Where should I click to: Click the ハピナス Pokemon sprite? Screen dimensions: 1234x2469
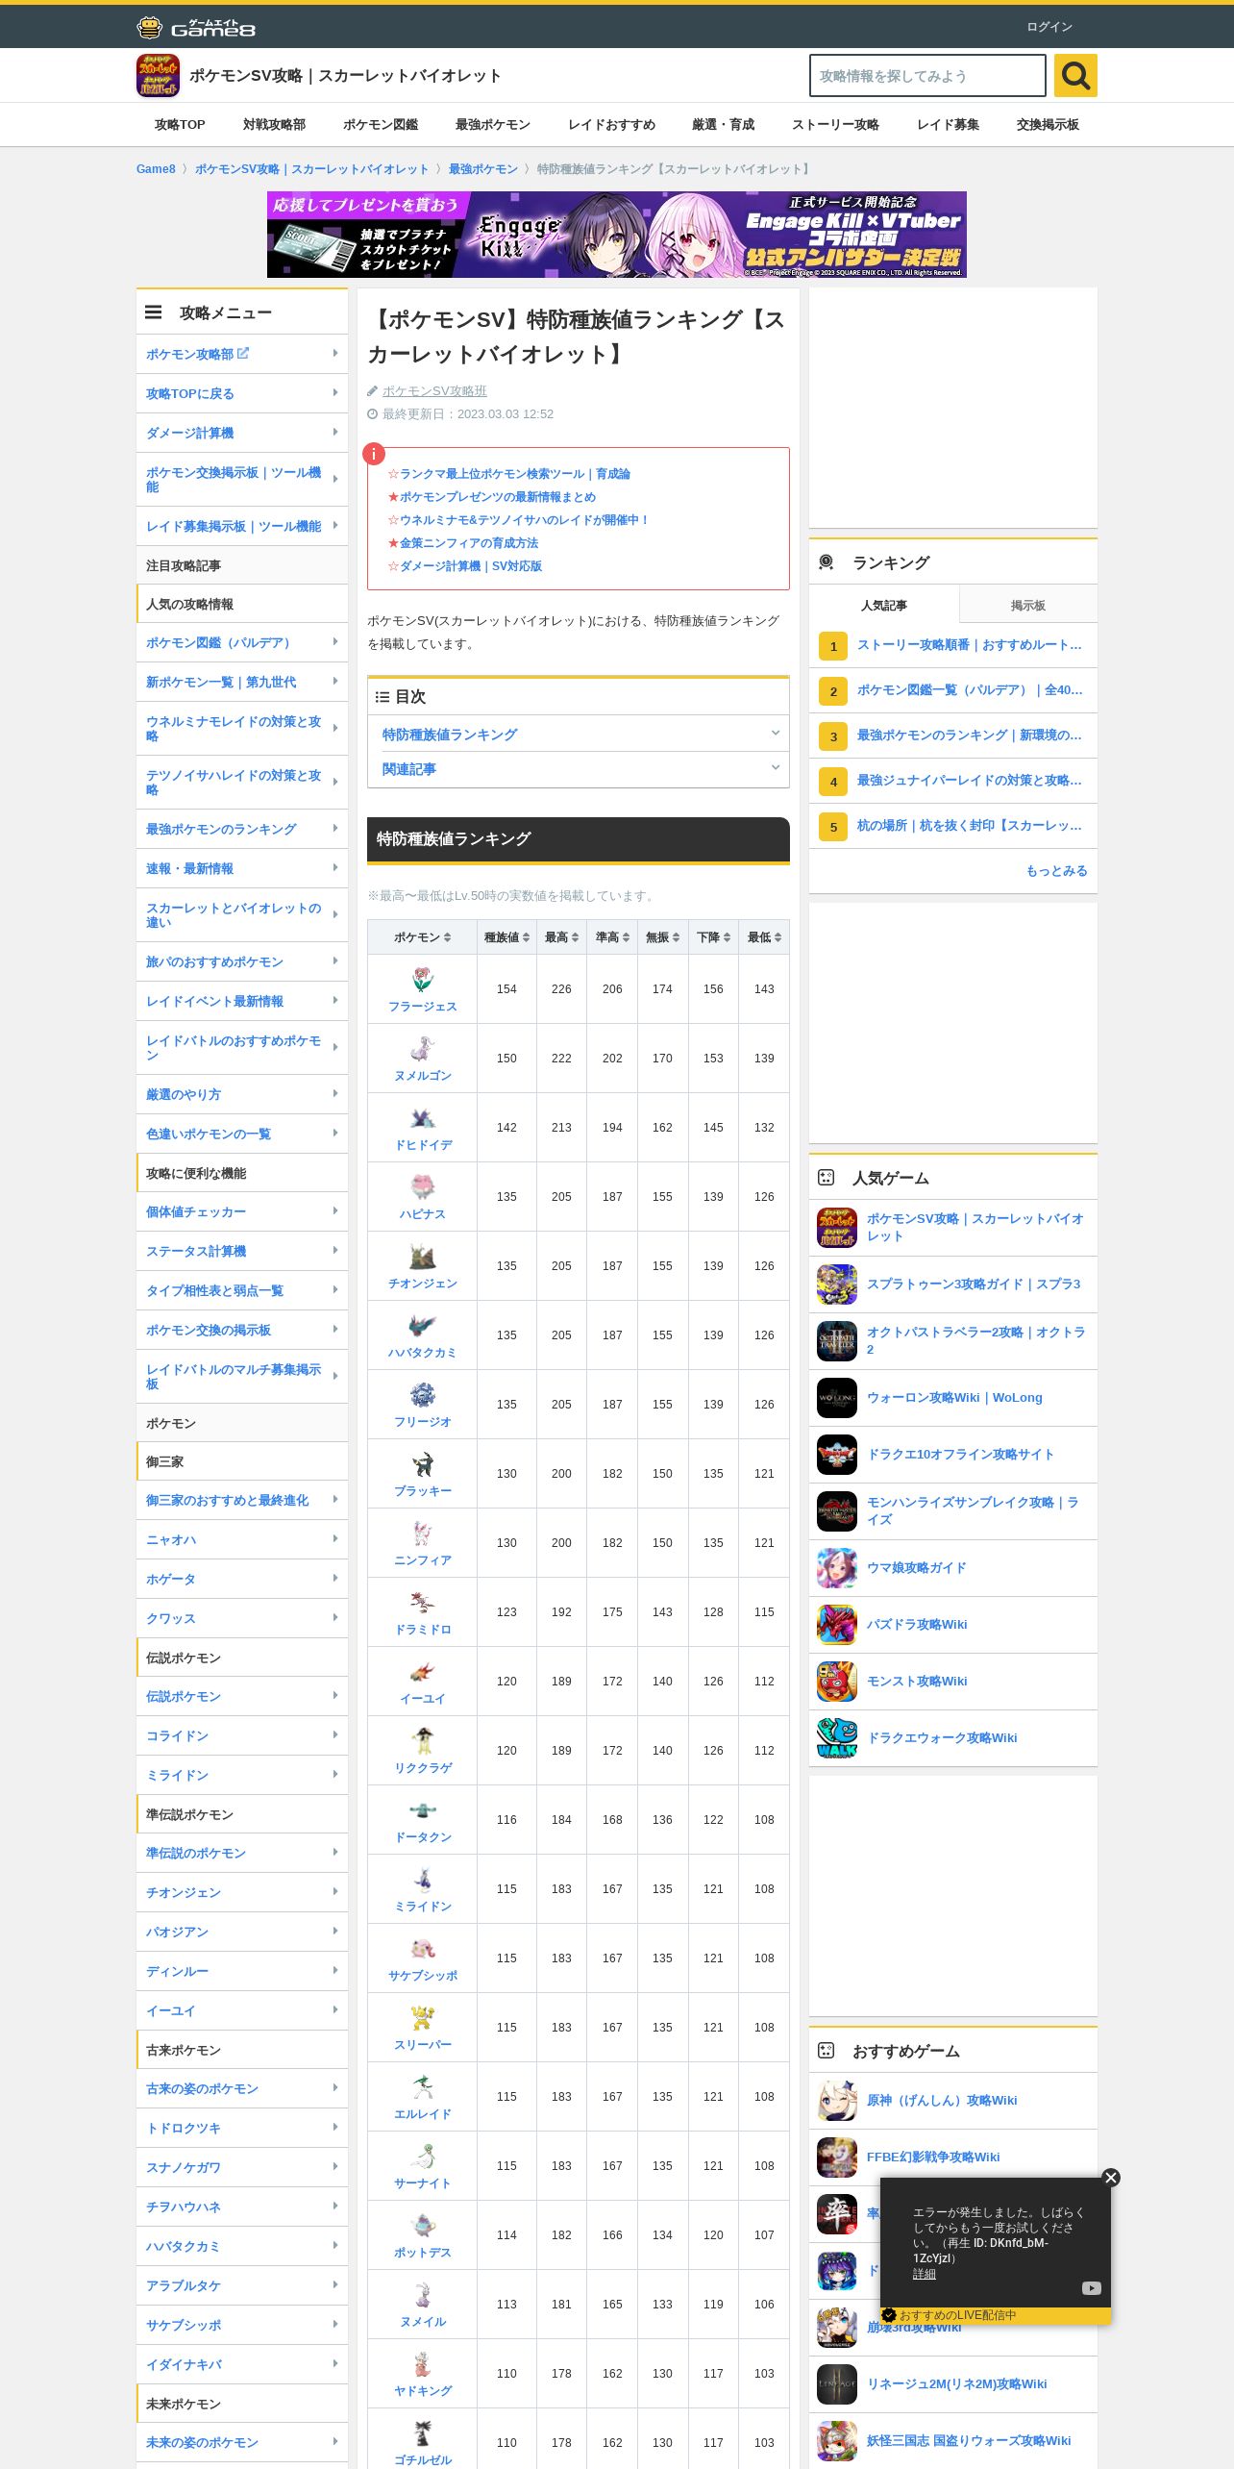point(423,1187)
